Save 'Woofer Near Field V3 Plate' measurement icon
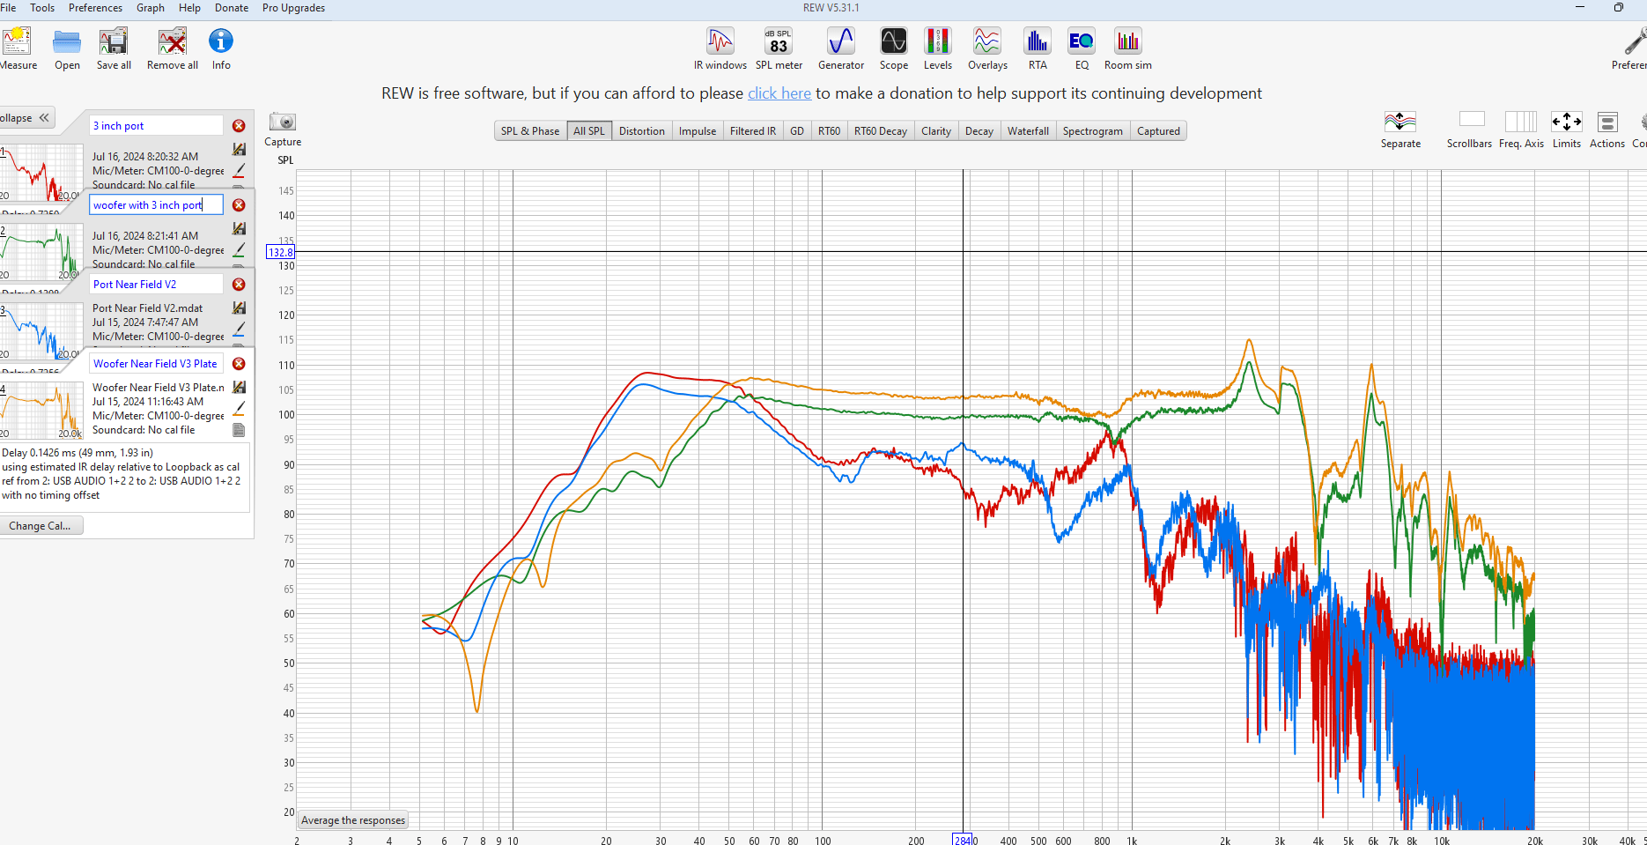The image size is (1647, 845). click(x=239, y=388)
